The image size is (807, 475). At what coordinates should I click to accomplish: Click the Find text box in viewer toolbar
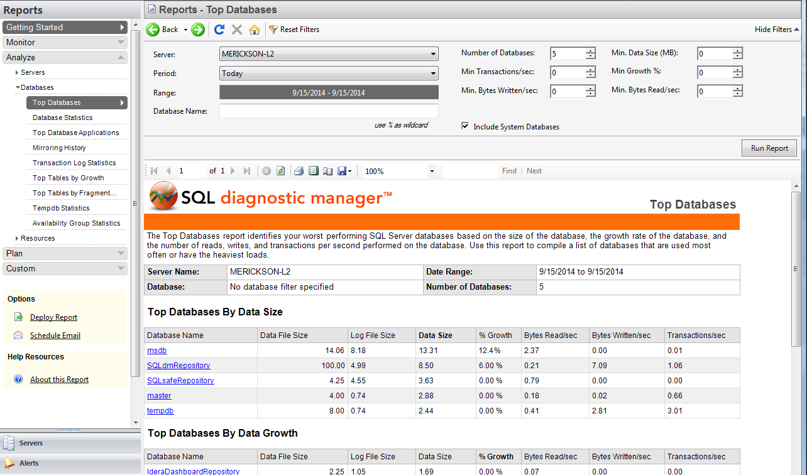[x=469, y=171]
